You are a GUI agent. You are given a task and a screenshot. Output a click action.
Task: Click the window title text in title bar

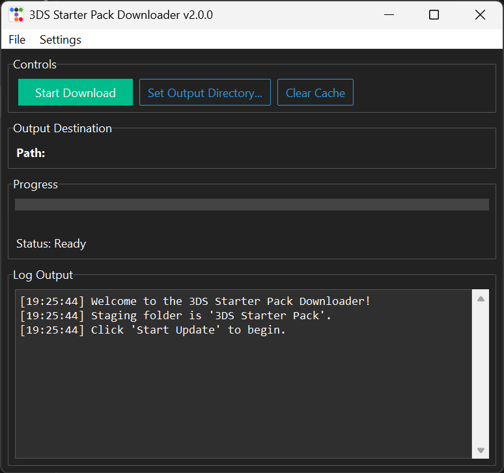[x=120, y=14]
